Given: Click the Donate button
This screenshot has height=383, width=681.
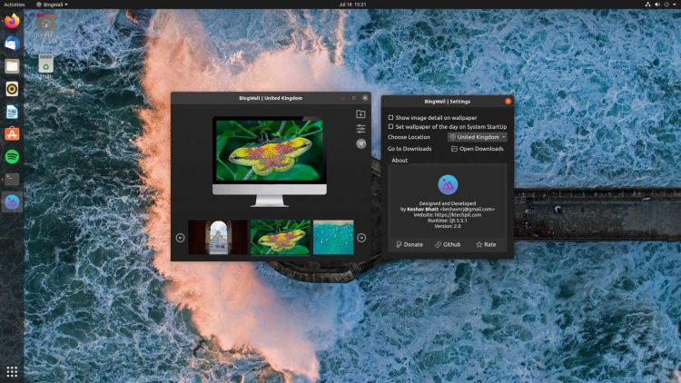Looking at the screenshot, I should pos(410,244).
